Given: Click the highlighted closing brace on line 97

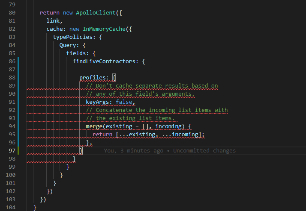Looking at the screenshot, I should click(81, 151).
